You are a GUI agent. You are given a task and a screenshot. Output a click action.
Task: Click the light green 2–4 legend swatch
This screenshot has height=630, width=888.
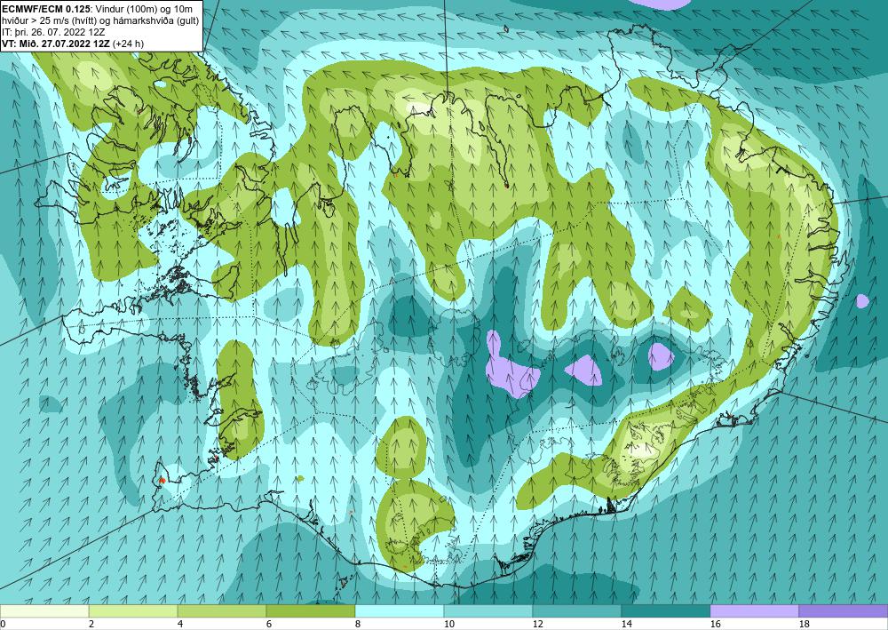click(x=133, y=611)
